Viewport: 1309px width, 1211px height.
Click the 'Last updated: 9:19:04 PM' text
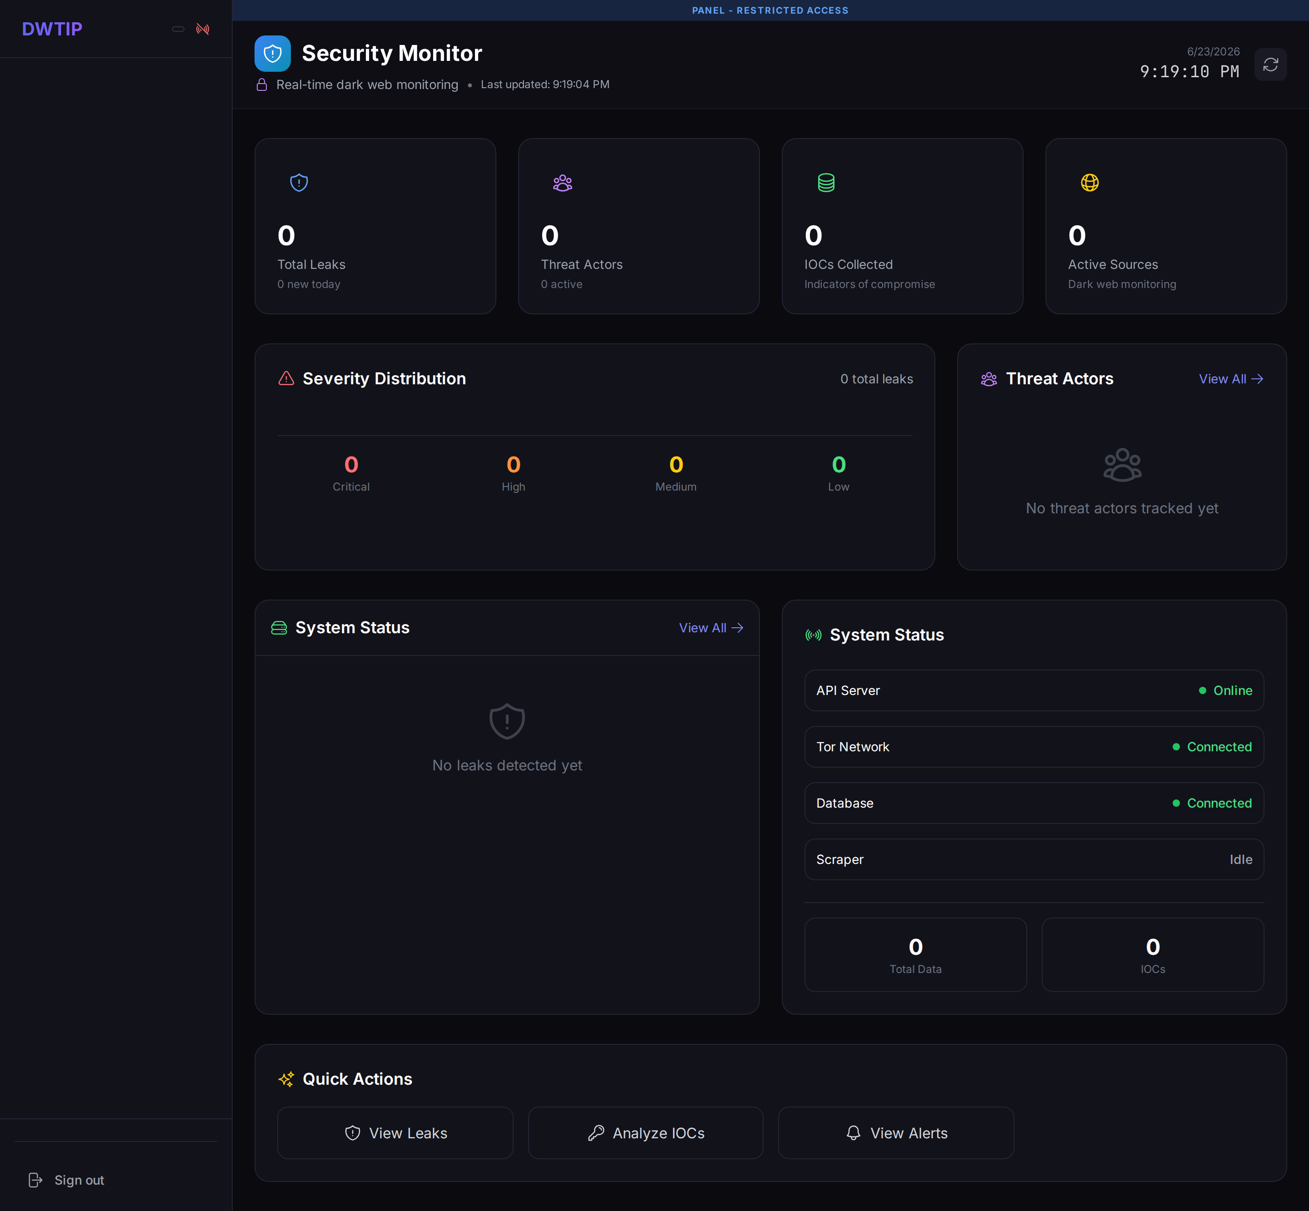click(545, 84)
